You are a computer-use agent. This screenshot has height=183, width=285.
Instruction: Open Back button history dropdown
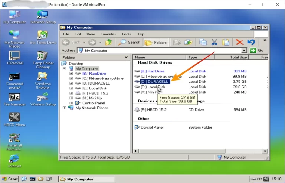(84, 43)
